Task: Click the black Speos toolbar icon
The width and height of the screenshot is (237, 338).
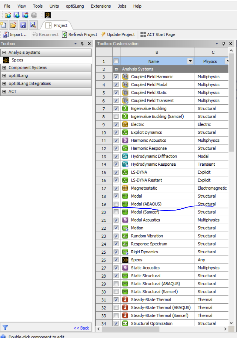Action: 48,15
